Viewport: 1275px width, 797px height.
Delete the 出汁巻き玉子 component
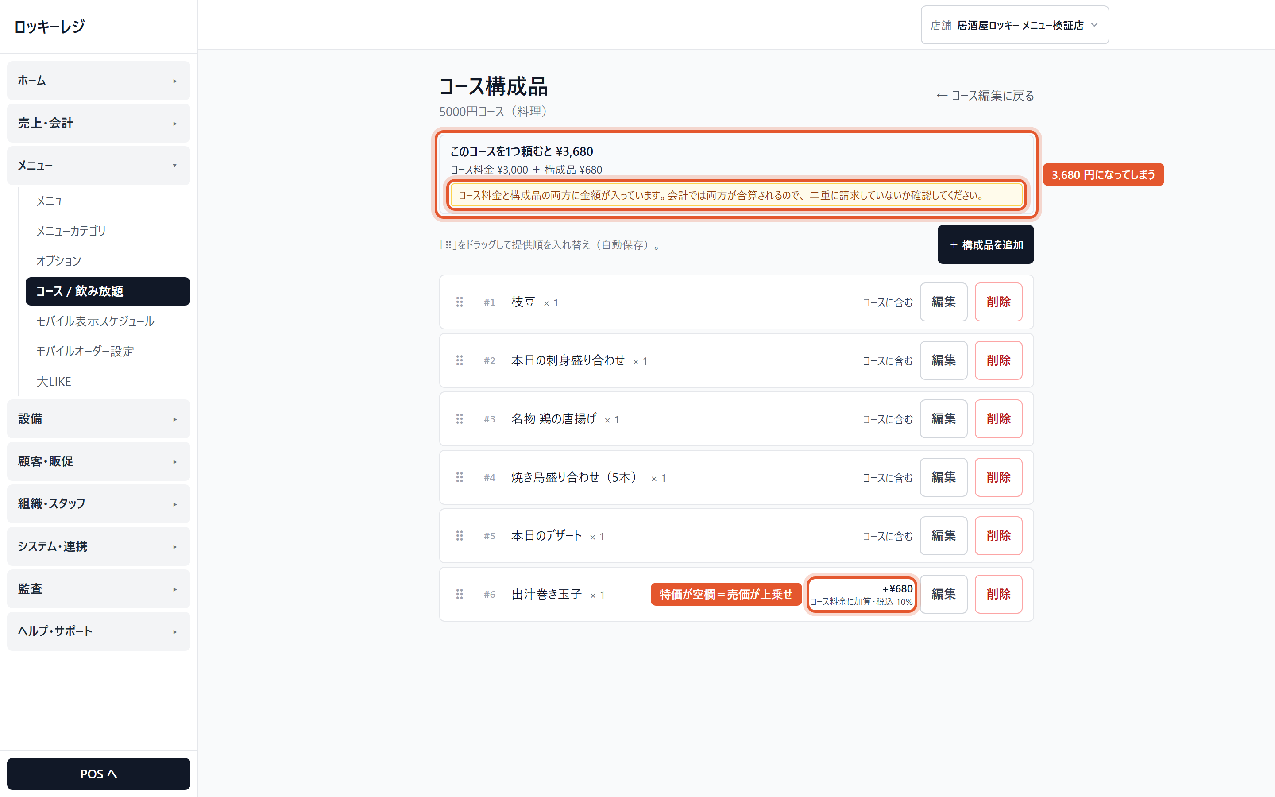tap(998, 594)
